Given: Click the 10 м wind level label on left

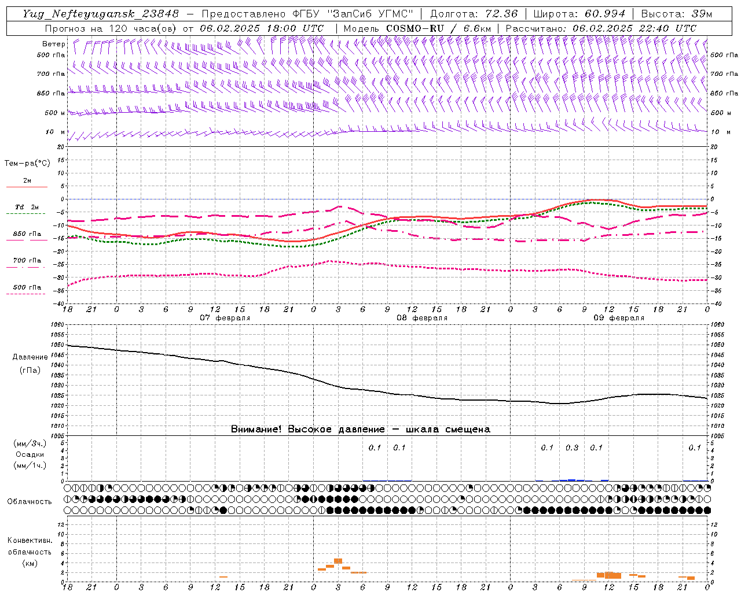Looking at the screenshot, I should point(55,132).
